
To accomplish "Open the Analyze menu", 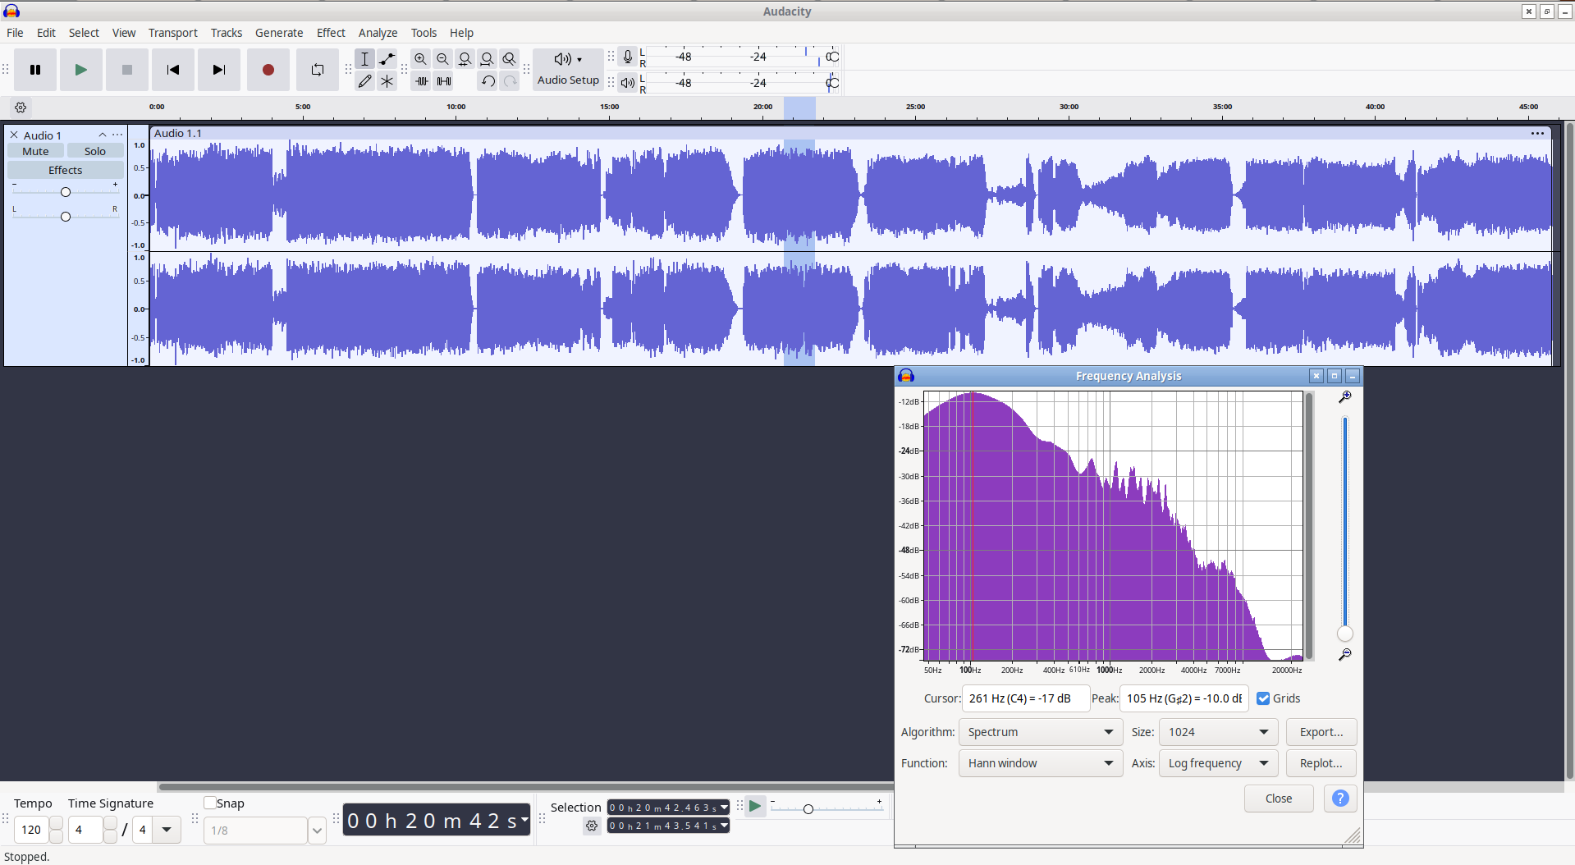I will [378, 33].
